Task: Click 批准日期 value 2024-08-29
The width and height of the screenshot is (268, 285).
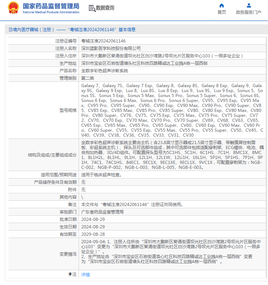Action: click(93, 220)
